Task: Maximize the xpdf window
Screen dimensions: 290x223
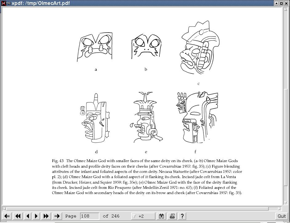Action: [x=281, y=3]
